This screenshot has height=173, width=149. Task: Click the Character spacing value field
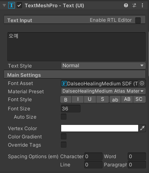[93, 156]
